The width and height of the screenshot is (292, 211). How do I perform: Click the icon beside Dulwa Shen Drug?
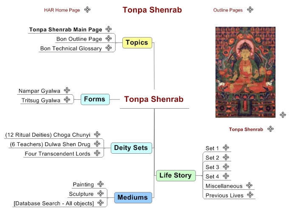point(97,143)
